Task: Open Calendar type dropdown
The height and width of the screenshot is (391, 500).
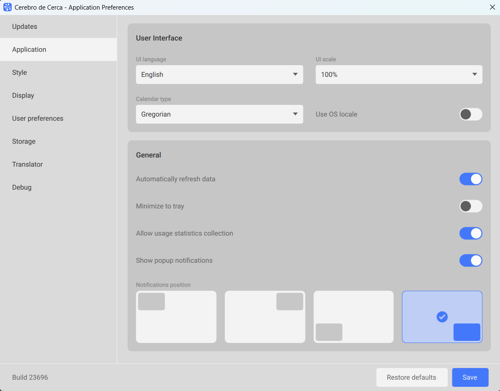Action: coord(219,114)
